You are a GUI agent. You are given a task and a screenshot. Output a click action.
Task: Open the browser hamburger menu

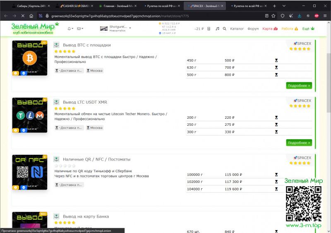click(x=324, y=16)
